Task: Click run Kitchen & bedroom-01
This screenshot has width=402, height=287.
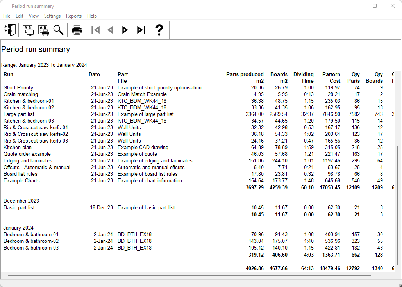Action: (29, 101)
